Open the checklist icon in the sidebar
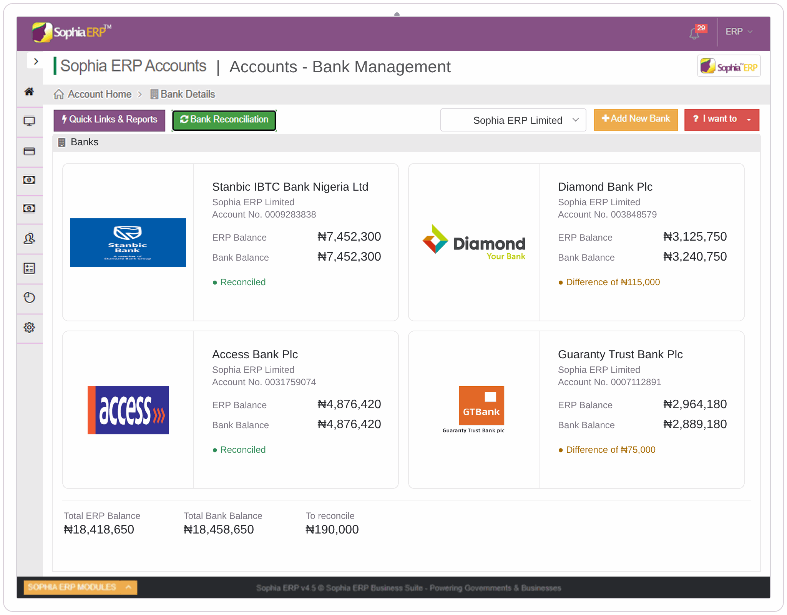787x615 pixels. 29,268
